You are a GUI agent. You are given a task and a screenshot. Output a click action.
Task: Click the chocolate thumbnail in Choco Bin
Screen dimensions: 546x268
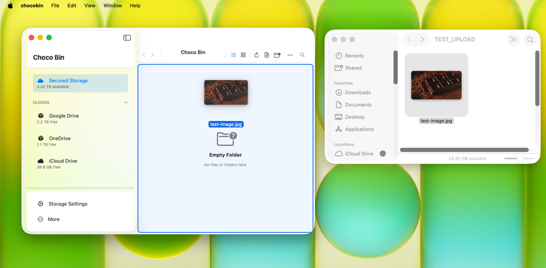pos(226,92)
